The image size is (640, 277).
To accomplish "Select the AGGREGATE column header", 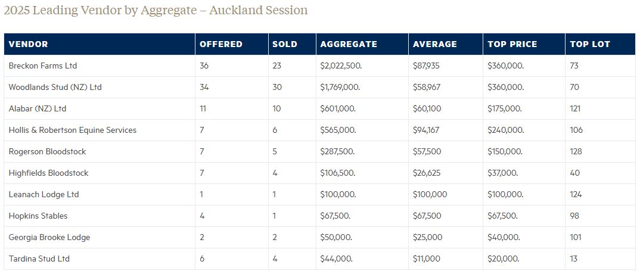I will 349,44.
